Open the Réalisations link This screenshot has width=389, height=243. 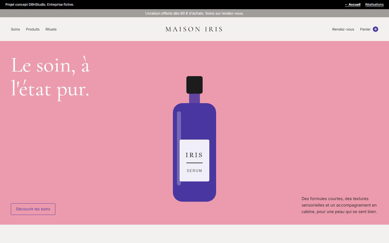pyautogui.click(x=374, y=5)
